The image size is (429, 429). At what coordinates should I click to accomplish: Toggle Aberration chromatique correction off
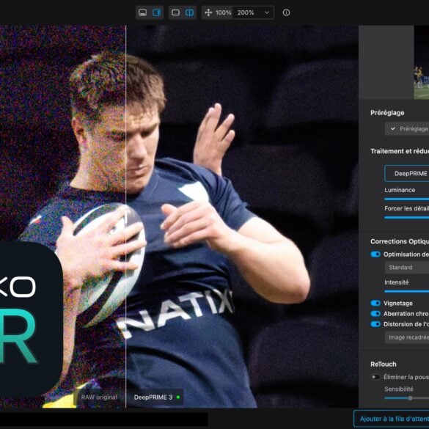[x=375, y=314]
